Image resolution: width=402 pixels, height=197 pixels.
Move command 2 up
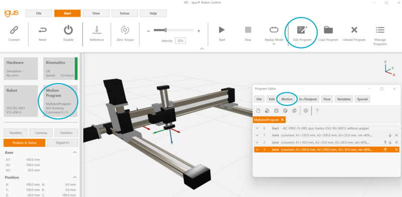tap(385, 142)
